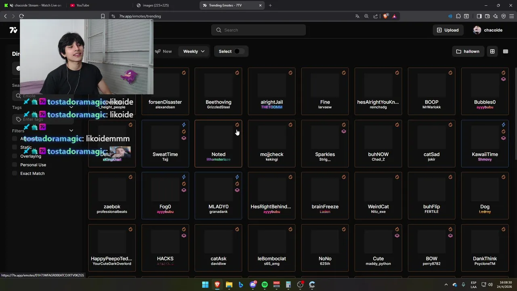Show hidden system tray icons chevron

point(446,285)
